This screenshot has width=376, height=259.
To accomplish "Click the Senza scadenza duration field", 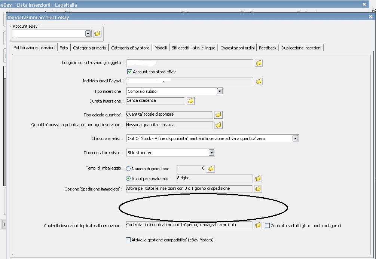I will pos(156,101).
